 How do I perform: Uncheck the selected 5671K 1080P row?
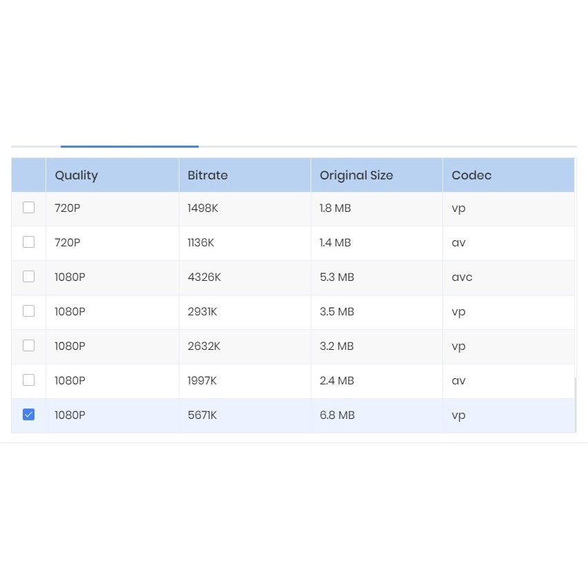point(28,414)
